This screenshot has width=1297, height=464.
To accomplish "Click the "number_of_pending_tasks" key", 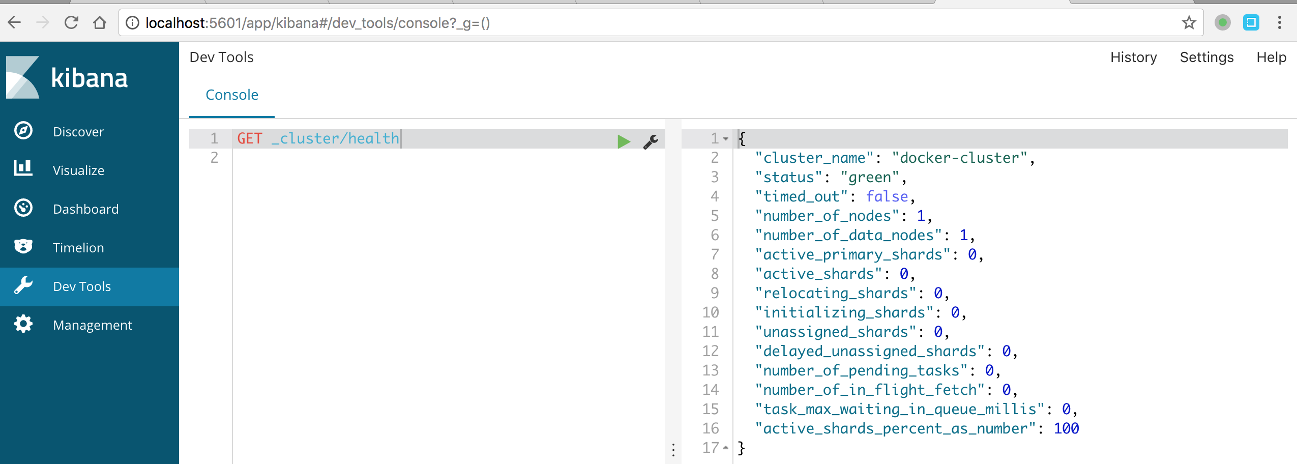I will coord(861,371).
